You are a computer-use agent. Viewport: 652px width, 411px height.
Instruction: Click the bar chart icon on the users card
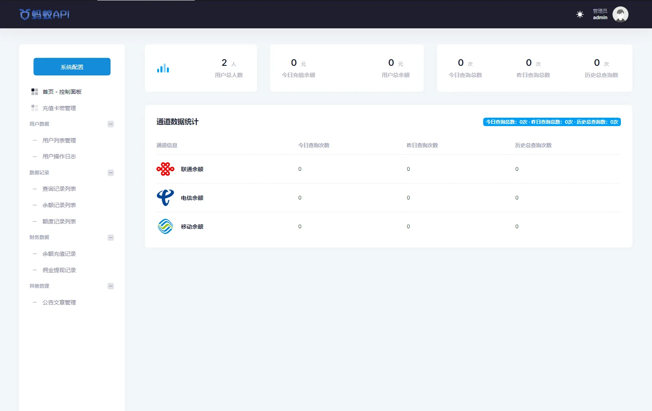[163, 68]
